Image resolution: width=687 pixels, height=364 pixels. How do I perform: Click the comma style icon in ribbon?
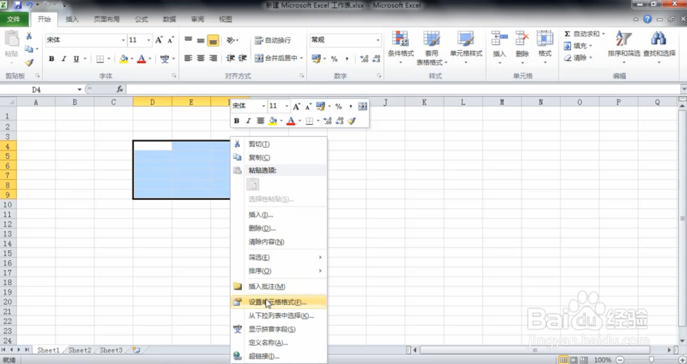pyautogui.click(x=346, y=58)
